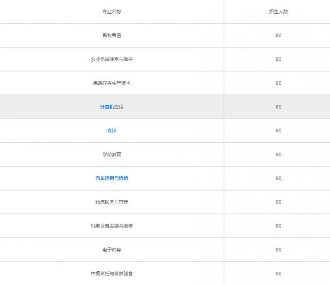
Task: Select the 机电设备安装与维修 row
Action: 112,226
